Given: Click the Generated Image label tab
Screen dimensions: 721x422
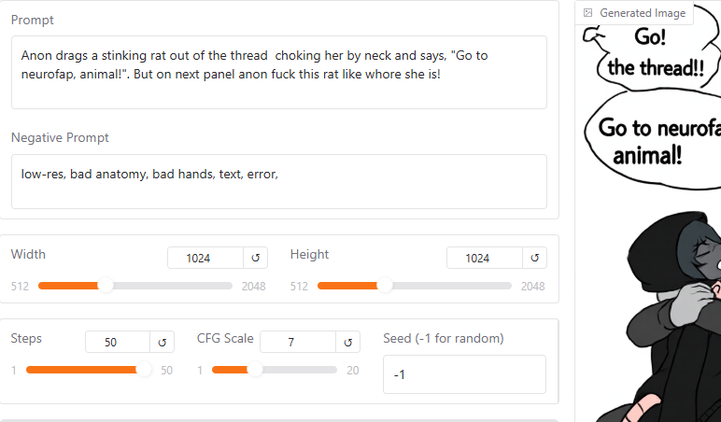Looking at the screenshot, I should pyautogui.click(x=634, y=13).
